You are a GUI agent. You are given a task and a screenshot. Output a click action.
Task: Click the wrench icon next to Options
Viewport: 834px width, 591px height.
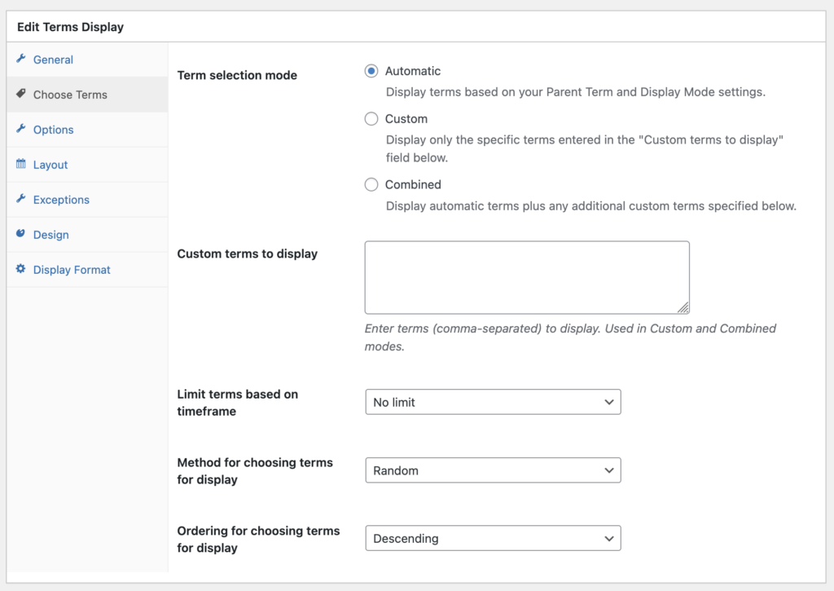(20, 130)
